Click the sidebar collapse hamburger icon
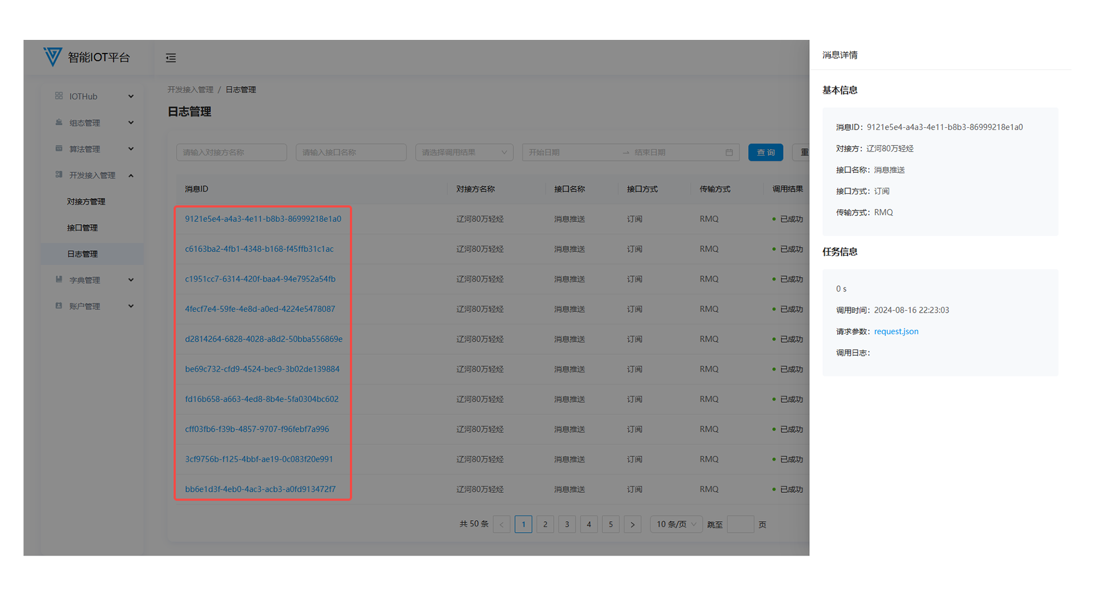 pyautogui.click(x=171, y=58)
